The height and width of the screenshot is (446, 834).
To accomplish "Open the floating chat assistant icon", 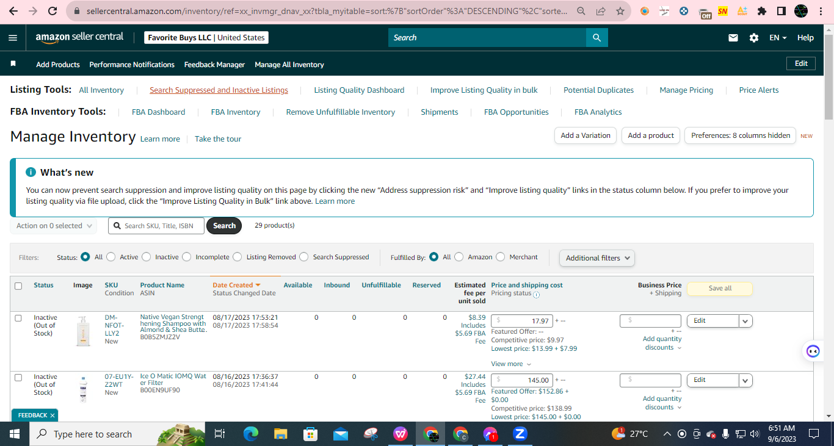I will [813, 351].
